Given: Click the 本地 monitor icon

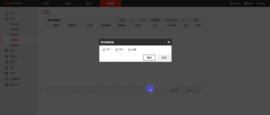Looking at the screenshot, I should tap(6, 13).
